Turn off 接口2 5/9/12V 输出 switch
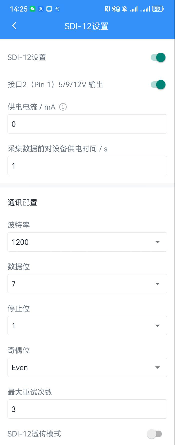This screenshot has width=175, height=445. (158, 85)
